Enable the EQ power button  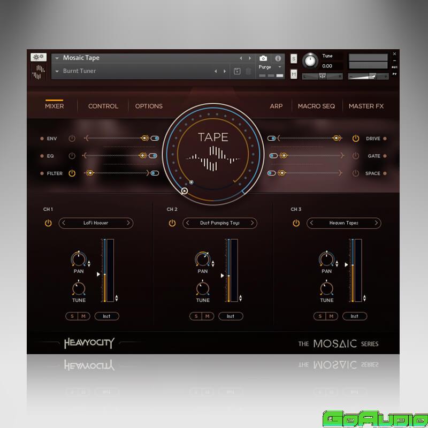click(72, 156)
